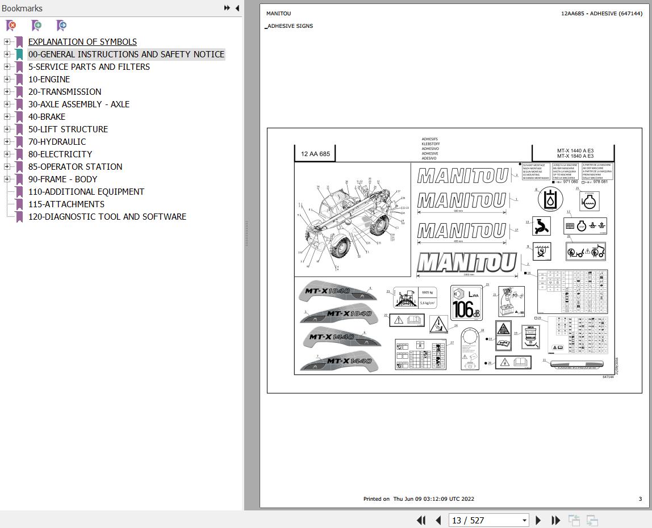Click the 12 AA 685 diagram label

point(315,154)
